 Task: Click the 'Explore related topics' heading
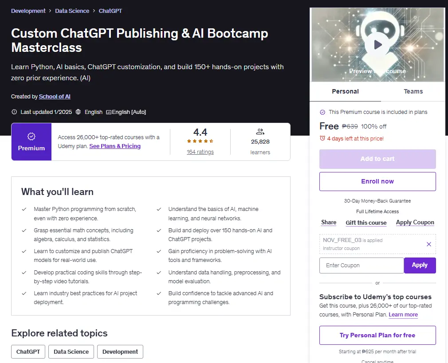point(59,333)
